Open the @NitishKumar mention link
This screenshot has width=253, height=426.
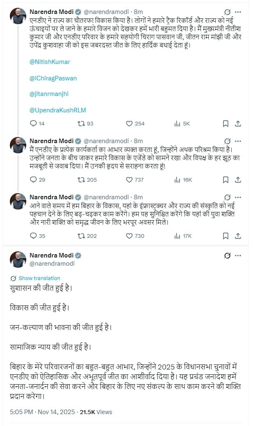coord(50,62)
